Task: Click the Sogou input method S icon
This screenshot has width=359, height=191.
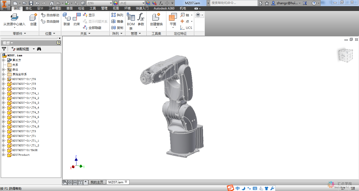Action: pyautogui.click(x=230, y=188)
